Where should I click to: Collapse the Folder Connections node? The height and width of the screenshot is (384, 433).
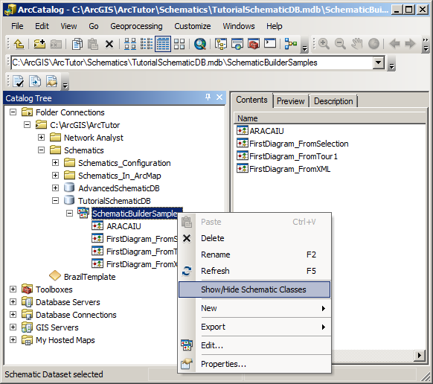click(13, 112)
